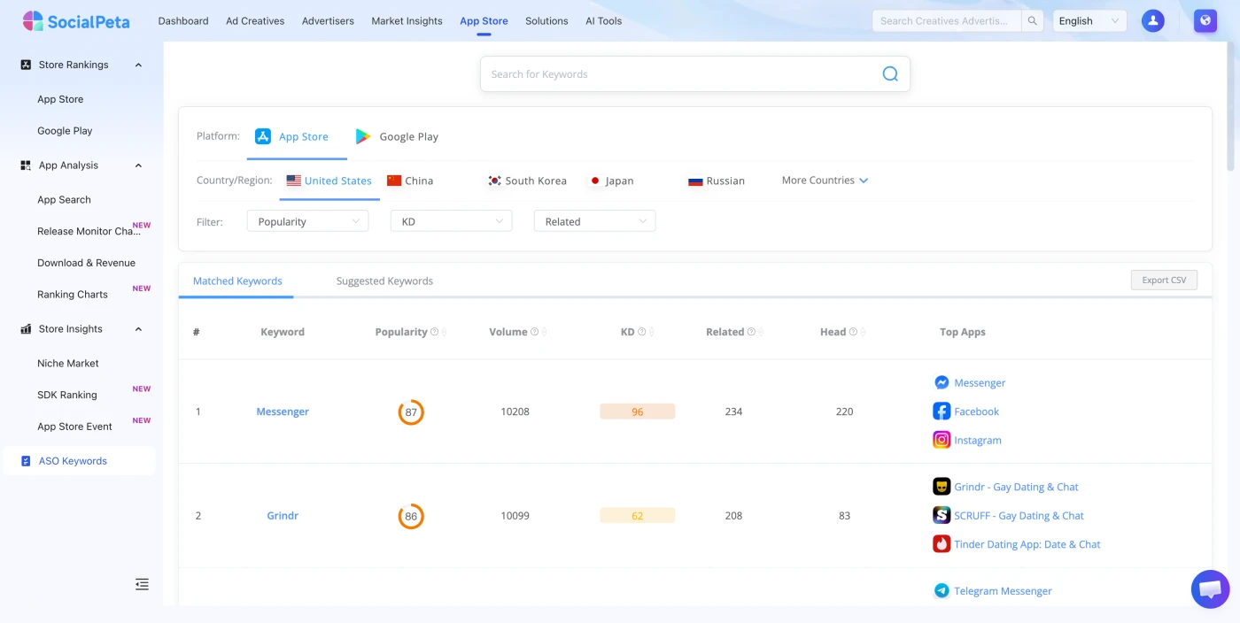The image size is (1240, 623).
Task: Click the ASO Keywords sidebar icon
Action: click(x=26, y=461)
